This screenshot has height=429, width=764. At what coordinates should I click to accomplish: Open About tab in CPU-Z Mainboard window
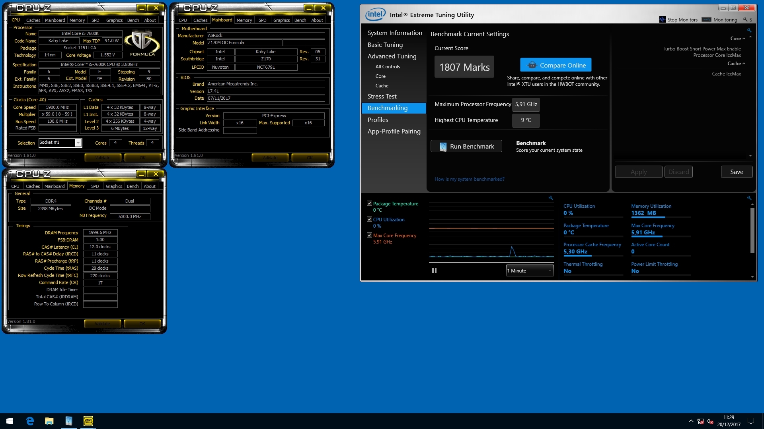pyautogui.click(x=317, y=20)
